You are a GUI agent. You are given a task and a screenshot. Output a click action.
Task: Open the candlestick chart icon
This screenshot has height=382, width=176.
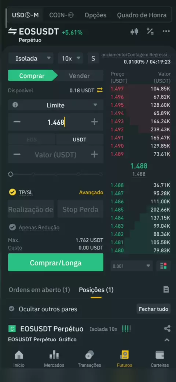[134, 32]
